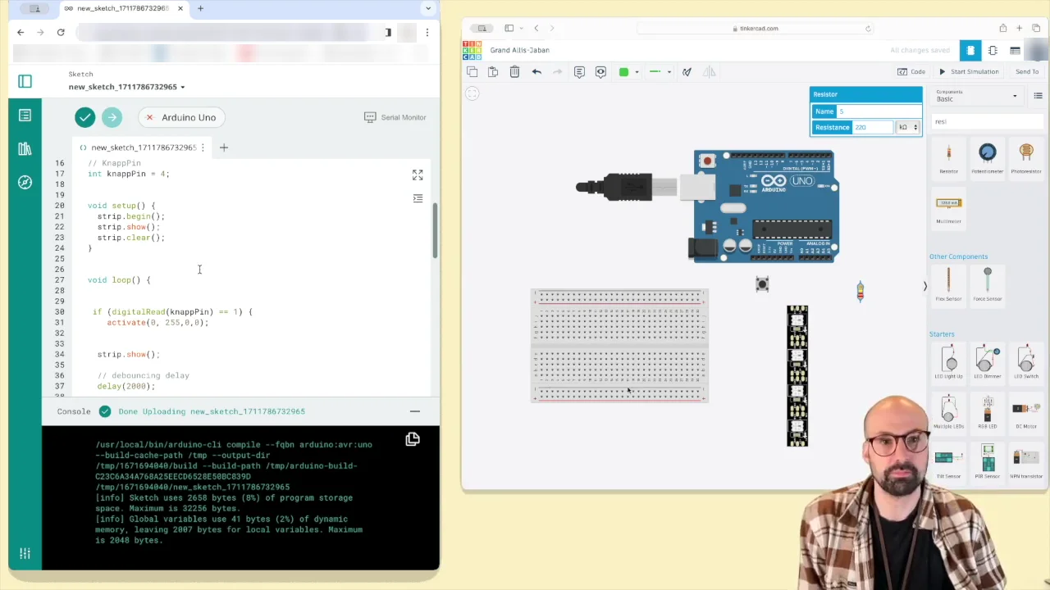Add a new file tab in the editor
This screenshot has width=1050, height=590.
[x=223, y=147]
